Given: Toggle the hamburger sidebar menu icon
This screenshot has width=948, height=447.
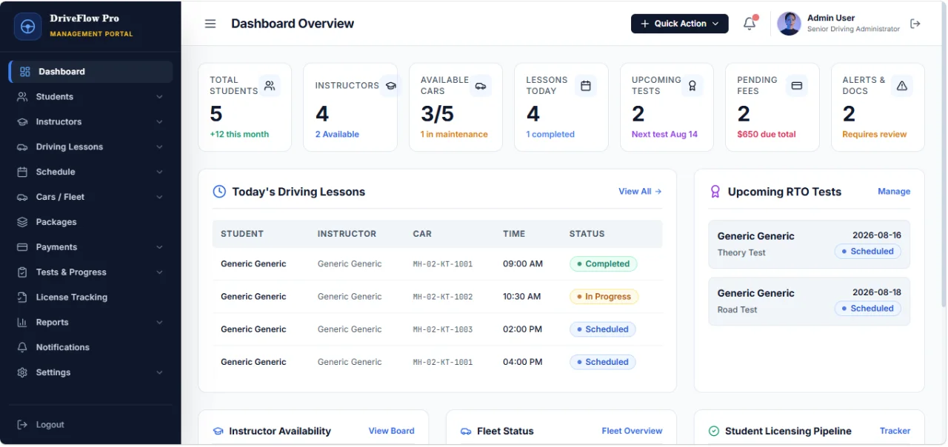Looking at the screenshot, I should pyautogui.click(x=210, y=24).
